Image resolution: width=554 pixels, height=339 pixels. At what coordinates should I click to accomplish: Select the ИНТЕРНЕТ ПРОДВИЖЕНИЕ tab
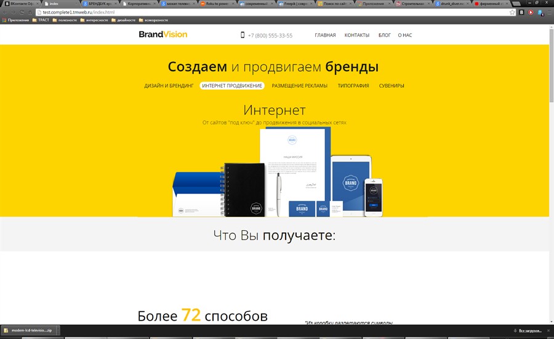[x=232, y=86]
